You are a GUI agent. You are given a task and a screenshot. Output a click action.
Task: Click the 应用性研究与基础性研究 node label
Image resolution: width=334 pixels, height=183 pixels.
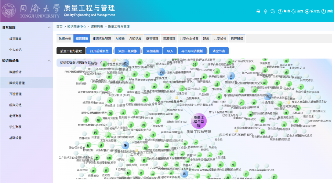tap(236, 135)
